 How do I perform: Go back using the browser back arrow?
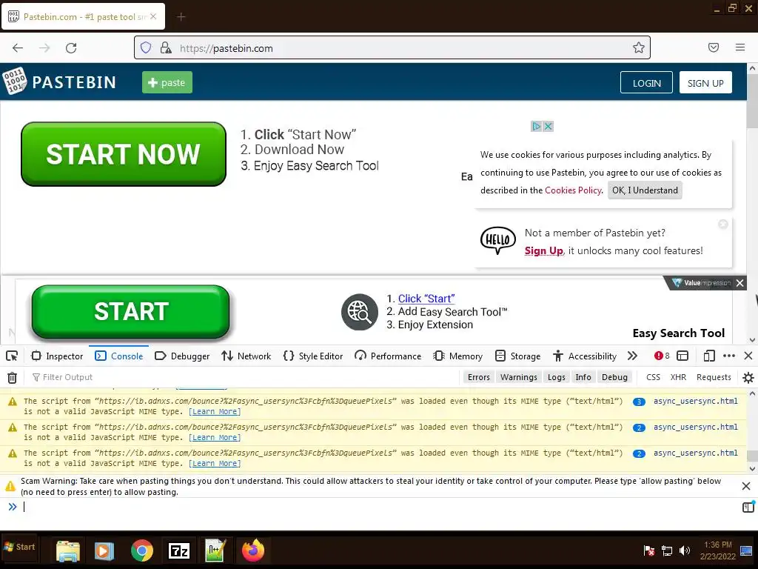pyautogui.click(x=18, y=48)
